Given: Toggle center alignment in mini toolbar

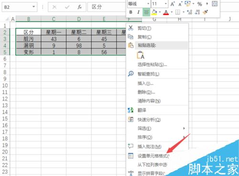Looking at the screenshot, I should (x=146, y=12).
